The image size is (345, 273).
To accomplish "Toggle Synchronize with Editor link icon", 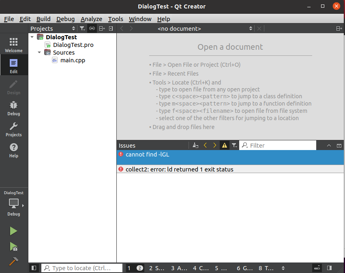I will point(92,28).
